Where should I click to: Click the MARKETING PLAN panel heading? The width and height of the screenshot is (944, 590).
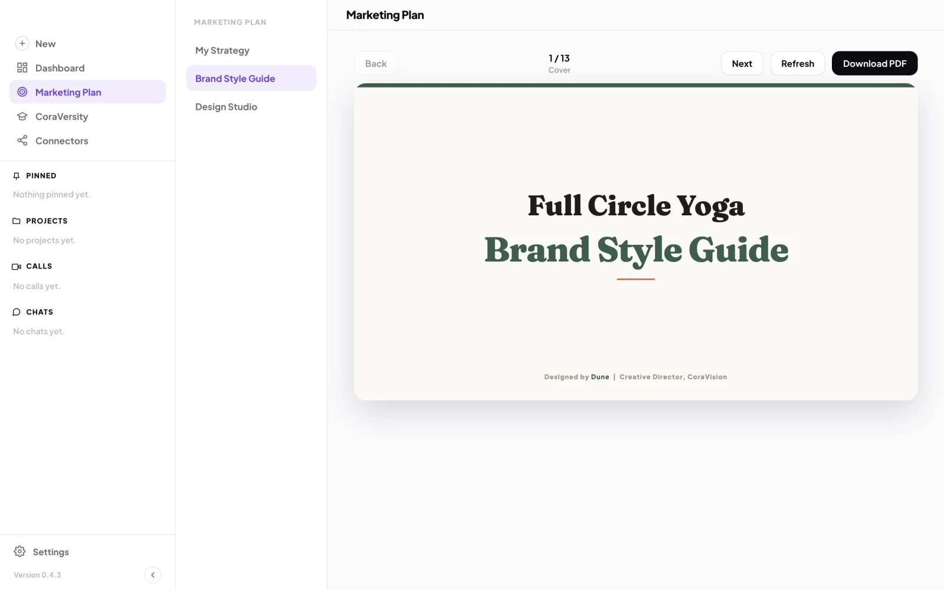point(230,22)
